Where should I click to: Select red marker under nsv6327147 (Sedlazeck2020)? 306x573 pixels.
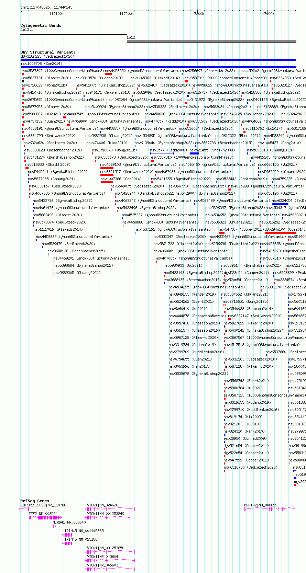click(230, 319)
